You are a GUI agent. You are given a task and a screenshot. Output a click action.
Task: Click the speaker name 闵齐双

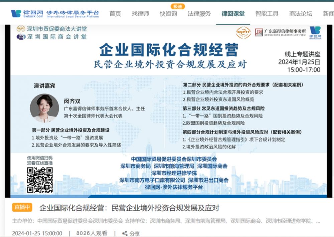tap(72, 101)
